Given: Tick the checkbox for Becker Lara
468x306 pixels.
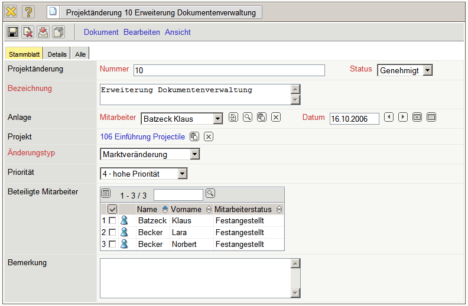Looking at the screenshot, I should 112,232.
